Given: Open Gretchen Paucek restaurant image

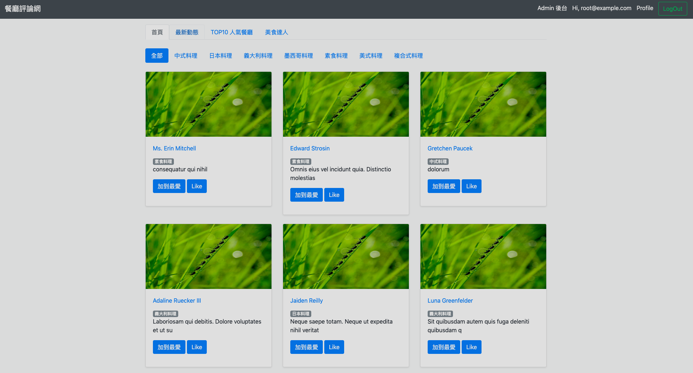Looking at the screenshot, I should click(483, 104).
